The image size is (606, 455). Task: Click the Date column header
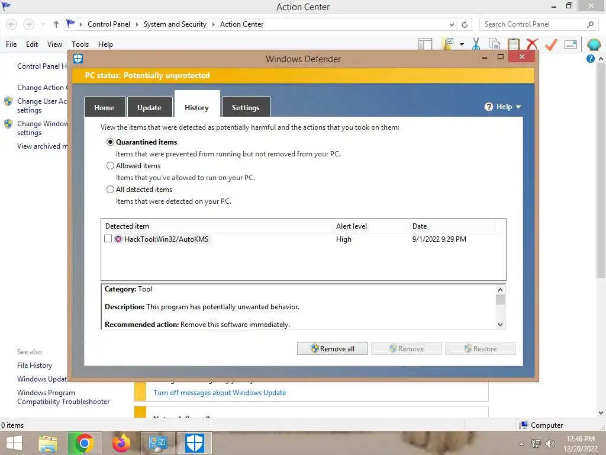click(452, 226)
